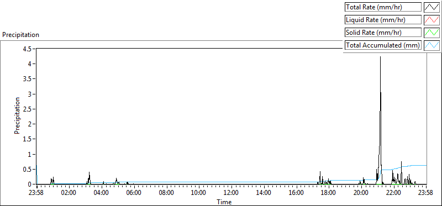Click the vertical Precipitation Y-axis title
This screenshot has height=206, width=442.
(17, 115)
